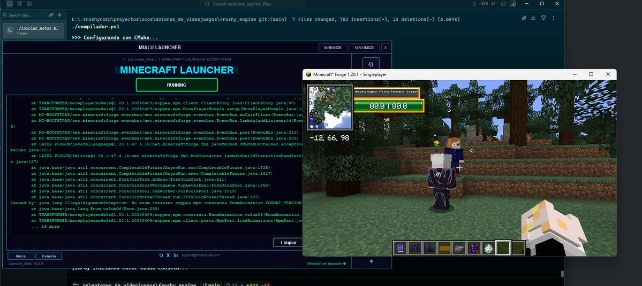Click the Limpiar button to clear console
The height and width of the screenshot is (286, 642).
pos(289,242)
